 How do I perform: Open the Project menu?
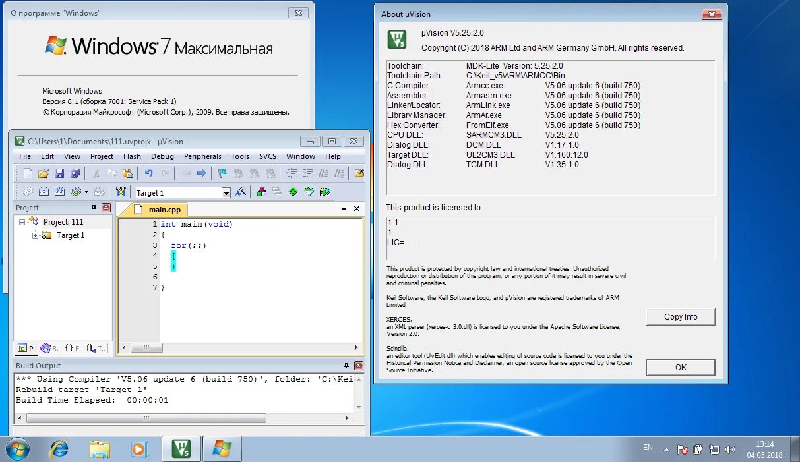102,156
